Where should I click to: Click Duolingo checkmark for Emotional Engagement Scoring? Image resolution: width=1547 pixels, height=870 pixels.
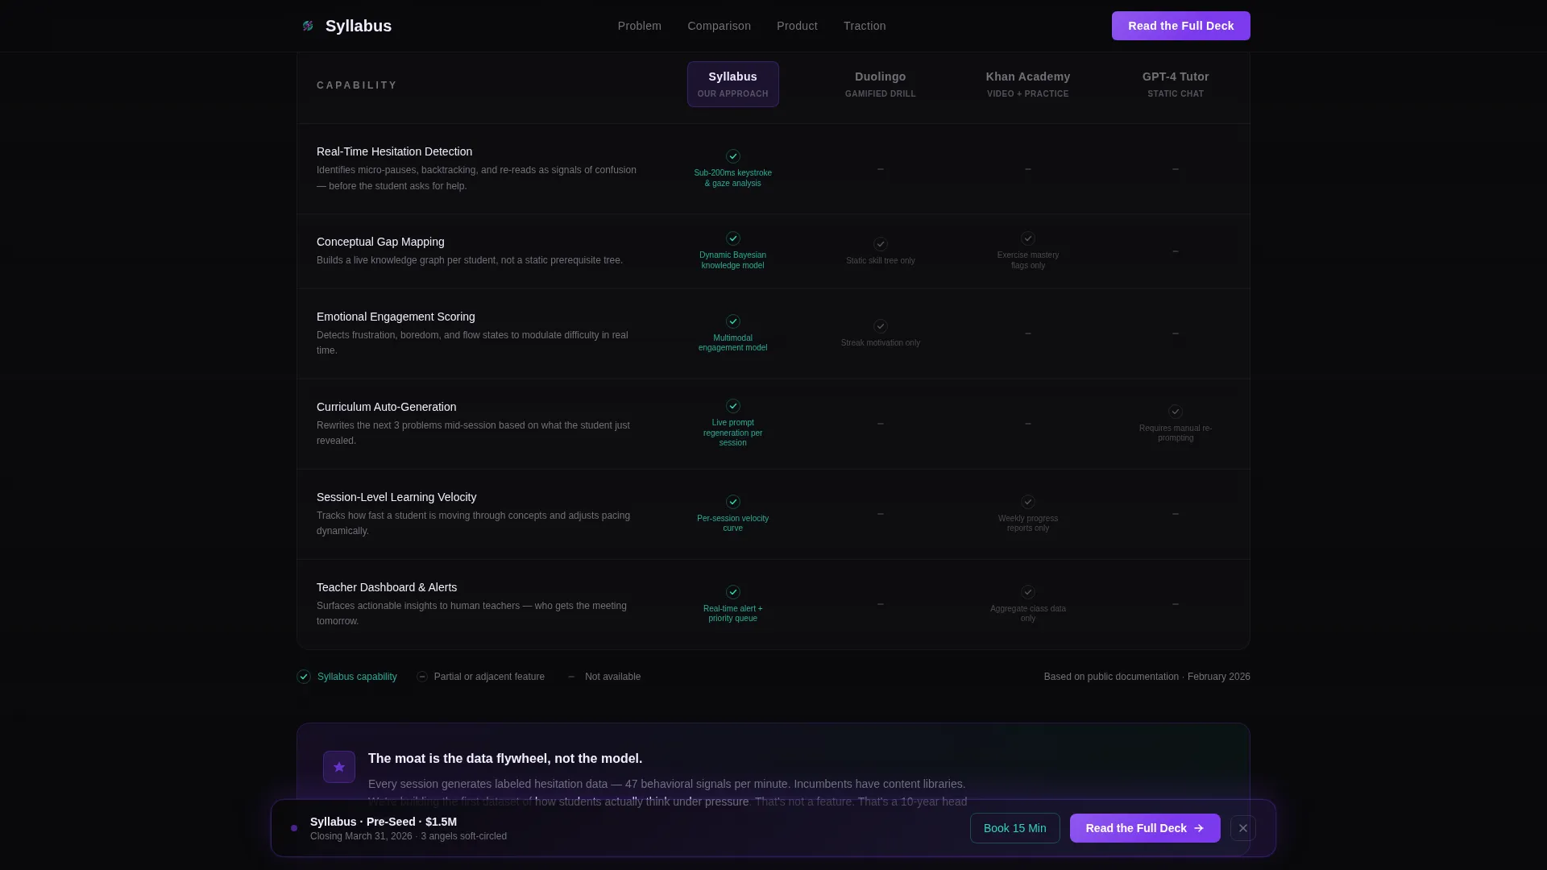[881, 326]
